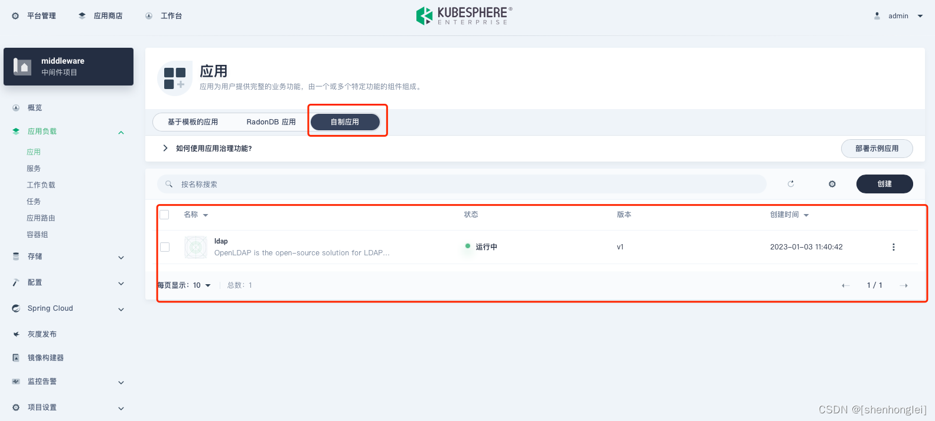
Task: Expand the Spring Cloud section chevron
Action: 121,310
